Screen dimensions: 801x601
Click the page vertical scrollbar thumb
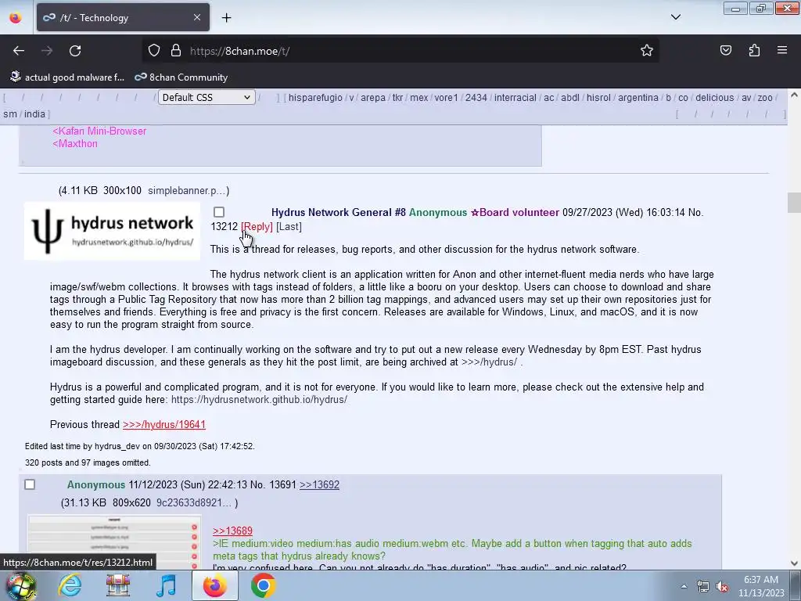(x=794, y=203)
